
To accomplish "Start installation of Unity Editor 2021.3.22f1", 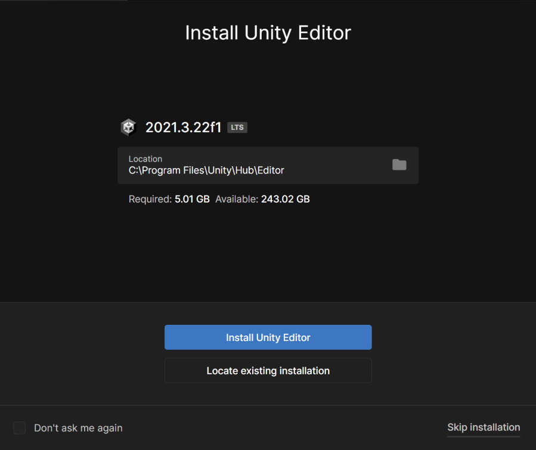I will point(268,337).
